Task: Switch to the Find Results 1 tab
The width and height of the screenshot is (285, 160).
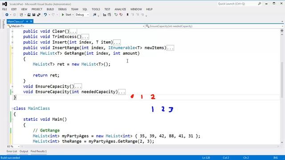Action: coord(39,151)
